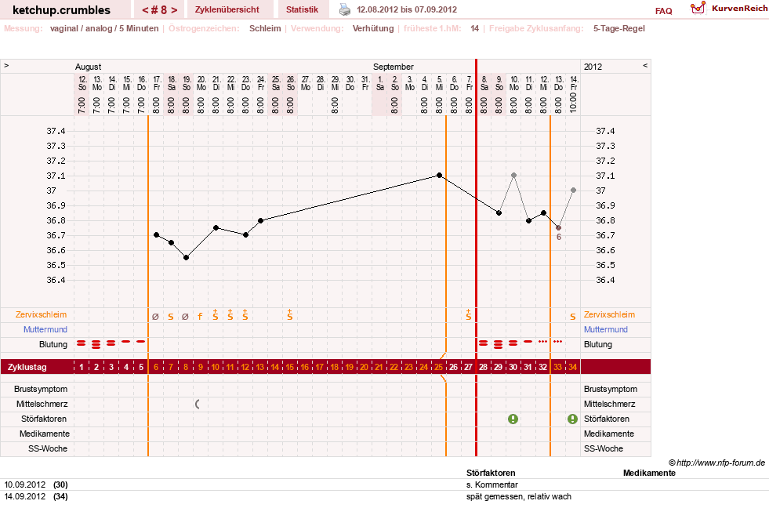769x519 pixels.
Task: Select the temperature point on cycle day 33
Action: point(558,227)
